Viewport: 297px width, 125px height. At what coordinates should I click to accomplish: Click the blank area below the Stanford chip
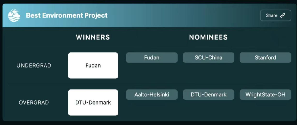[265, 73]
